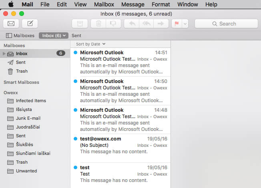Screen dimensions: 261x188
Task: Open Sort by Date dropdown
Action: [90, 44]
